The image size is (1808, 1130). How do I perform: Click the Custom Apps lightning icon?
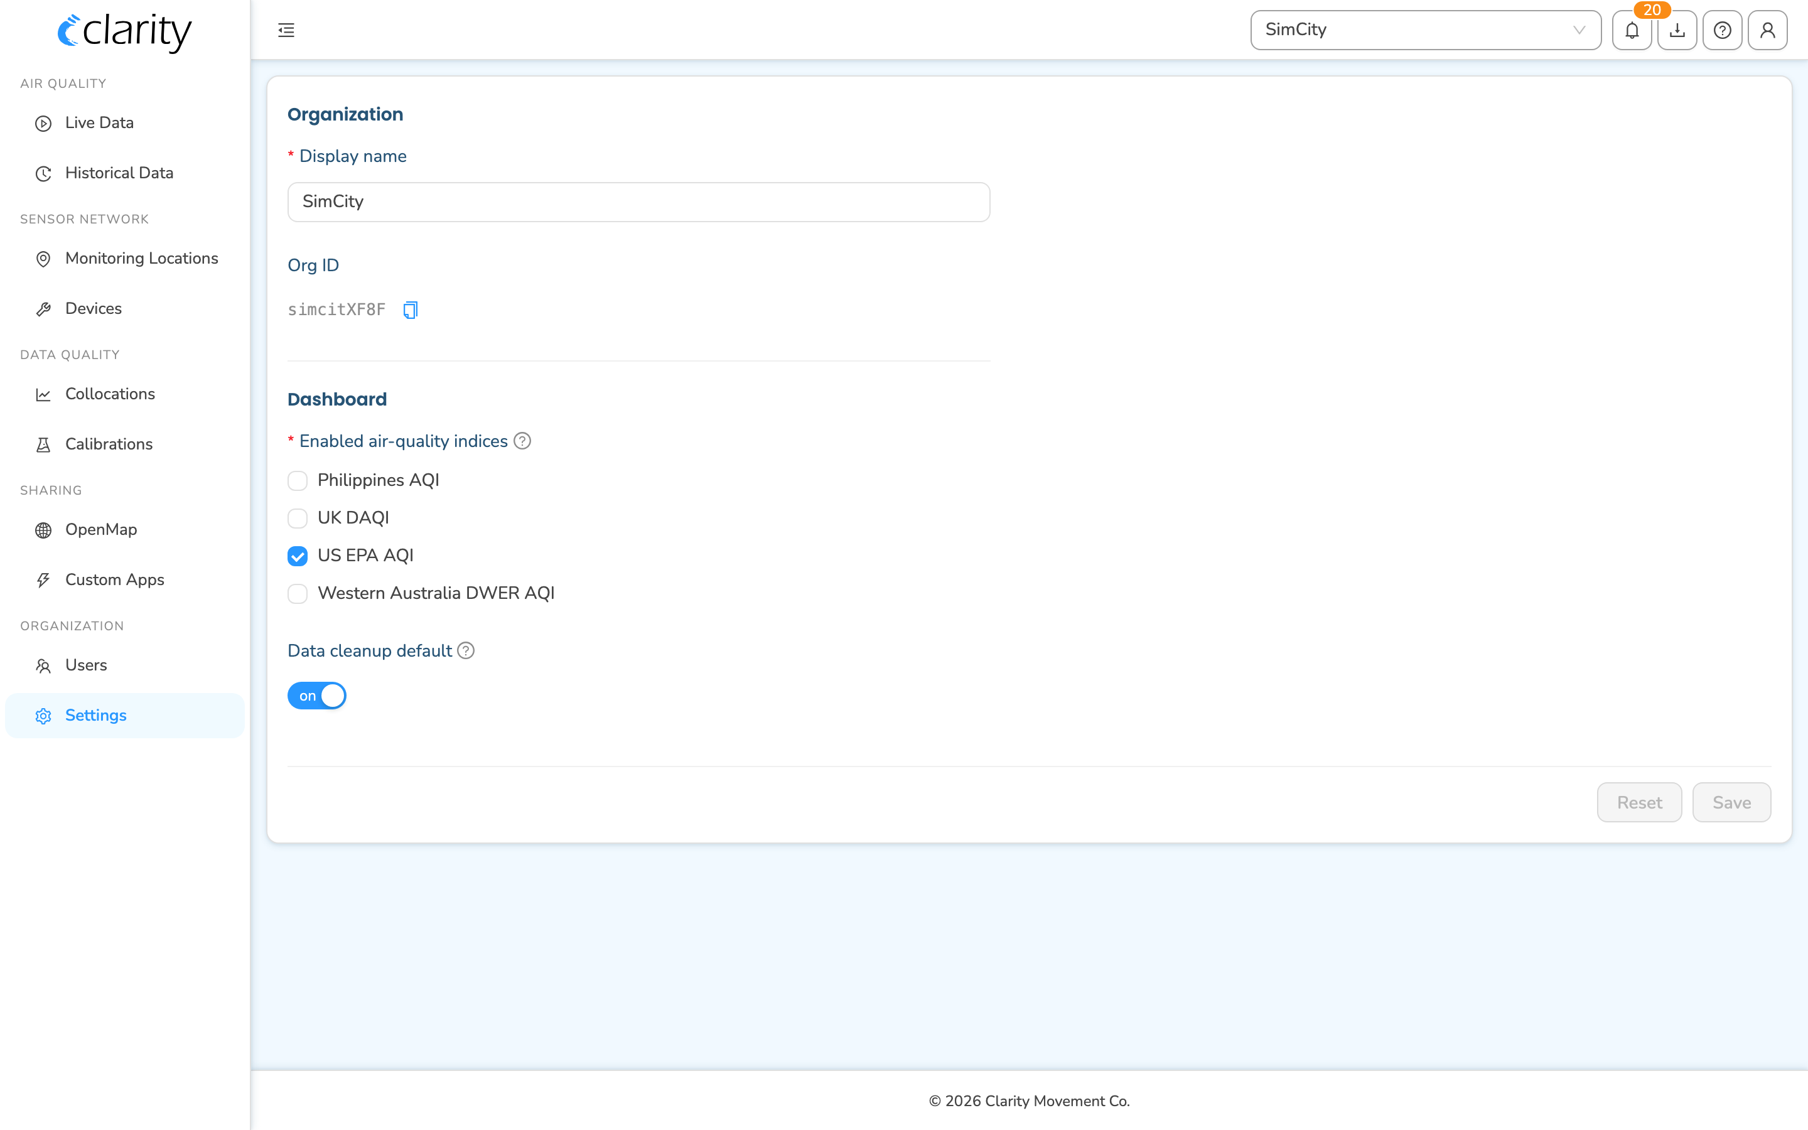click(x=43, y=580)
